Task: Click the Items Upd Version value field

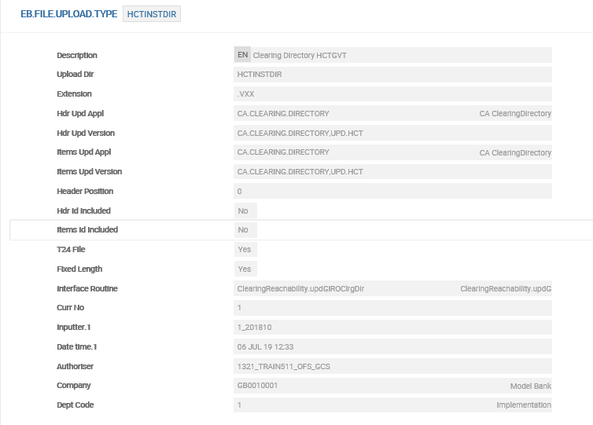Action: (392, 172)
